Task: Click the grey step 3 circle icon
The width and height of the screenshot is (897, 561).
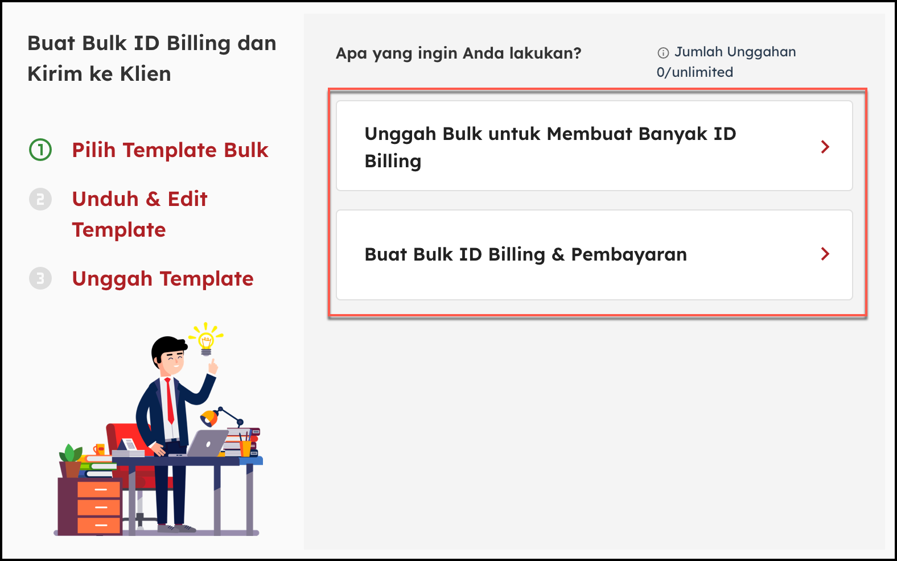Action: (40, 278)
